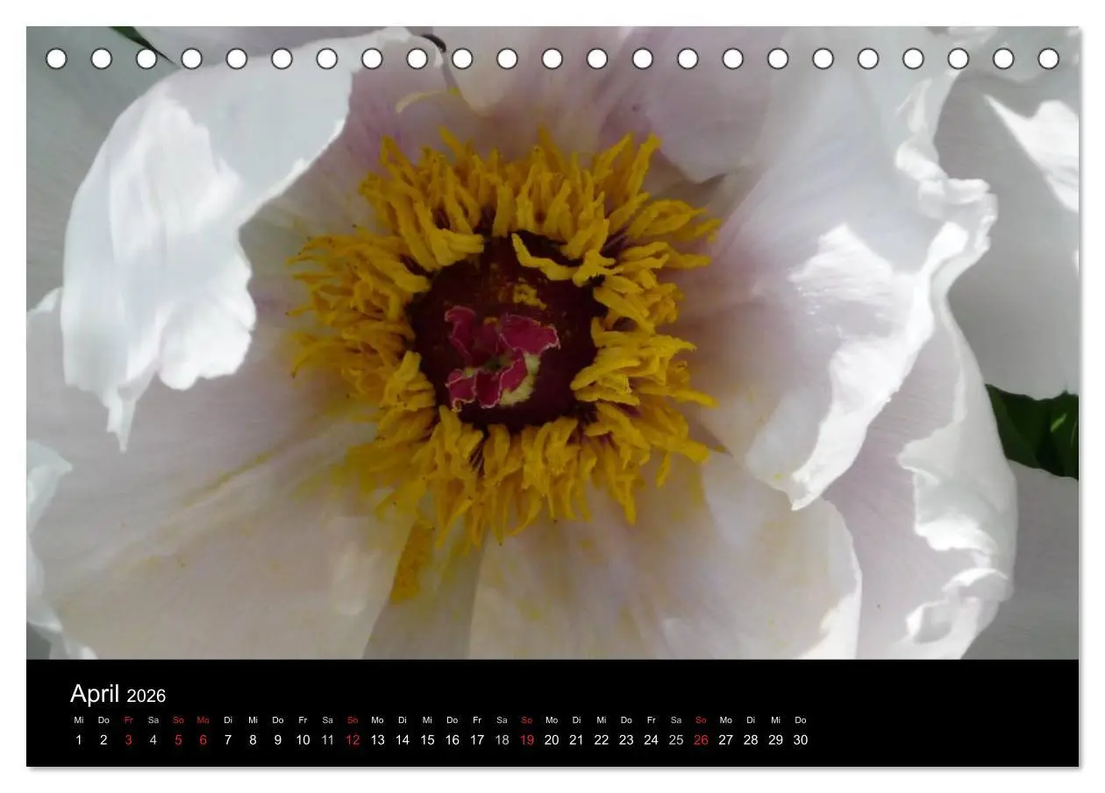Select the red holiday date 3

[x=128, y=740]
